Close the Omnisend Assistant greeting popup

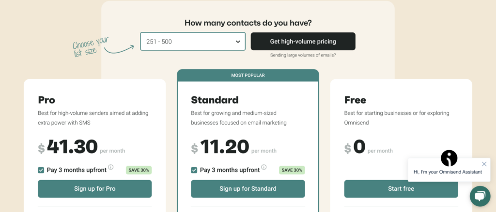coord(484,164)
